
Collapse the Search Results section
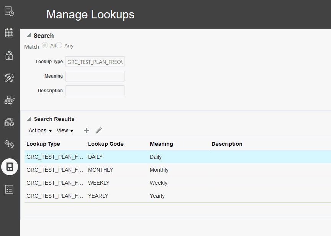click(x=29, y=119)
